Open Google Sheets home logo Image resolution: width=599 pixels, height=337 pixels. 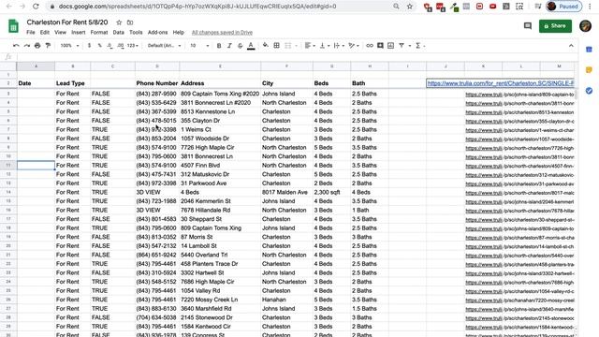pyautogui.click(x=13, y=26)
